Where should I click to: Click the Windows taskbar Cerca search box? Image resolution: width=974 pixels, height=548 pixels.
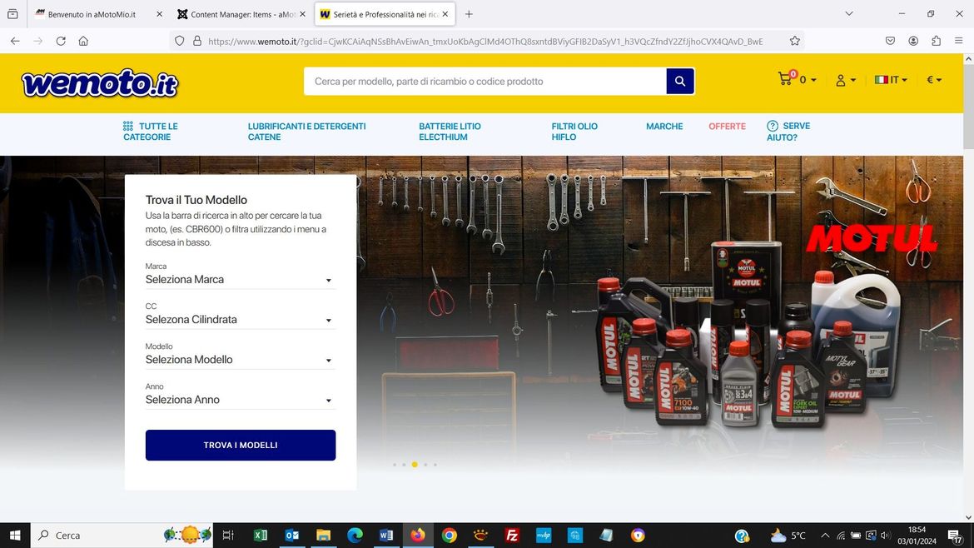click(122, 535)
